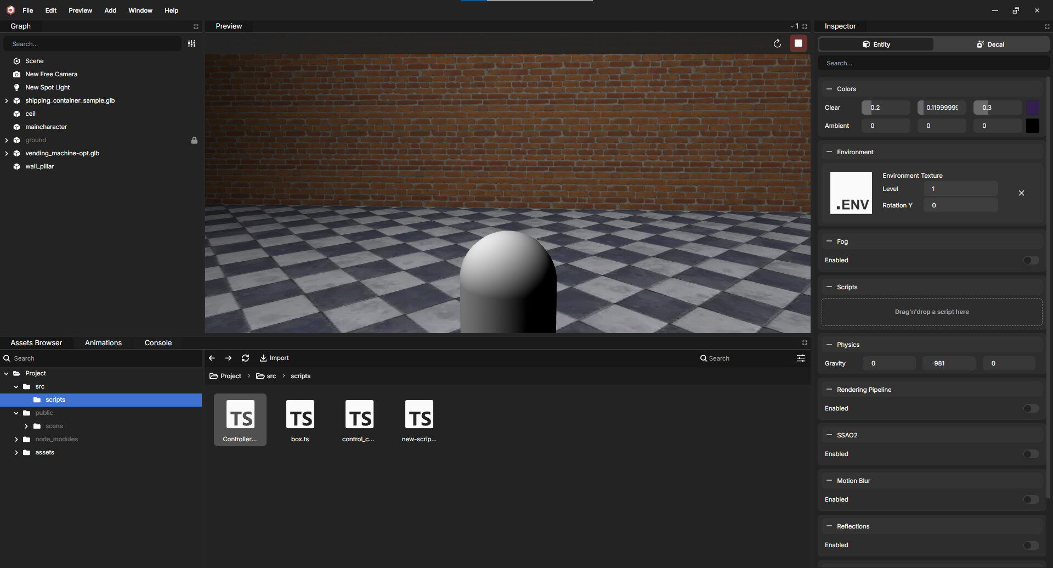The height and width of the screenshot is (568, 1053).
Task: Maximize the Inspector panel with its expand icon
Action: (x=1046, y=26)
